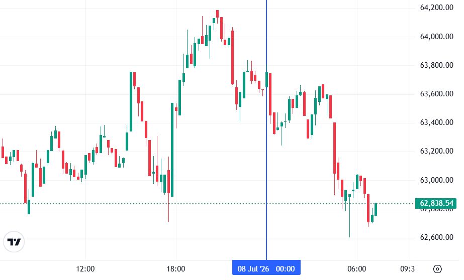464x280 pixels.
Task: Click the 62,600.00 price scale label
Action: coord(436,237)
